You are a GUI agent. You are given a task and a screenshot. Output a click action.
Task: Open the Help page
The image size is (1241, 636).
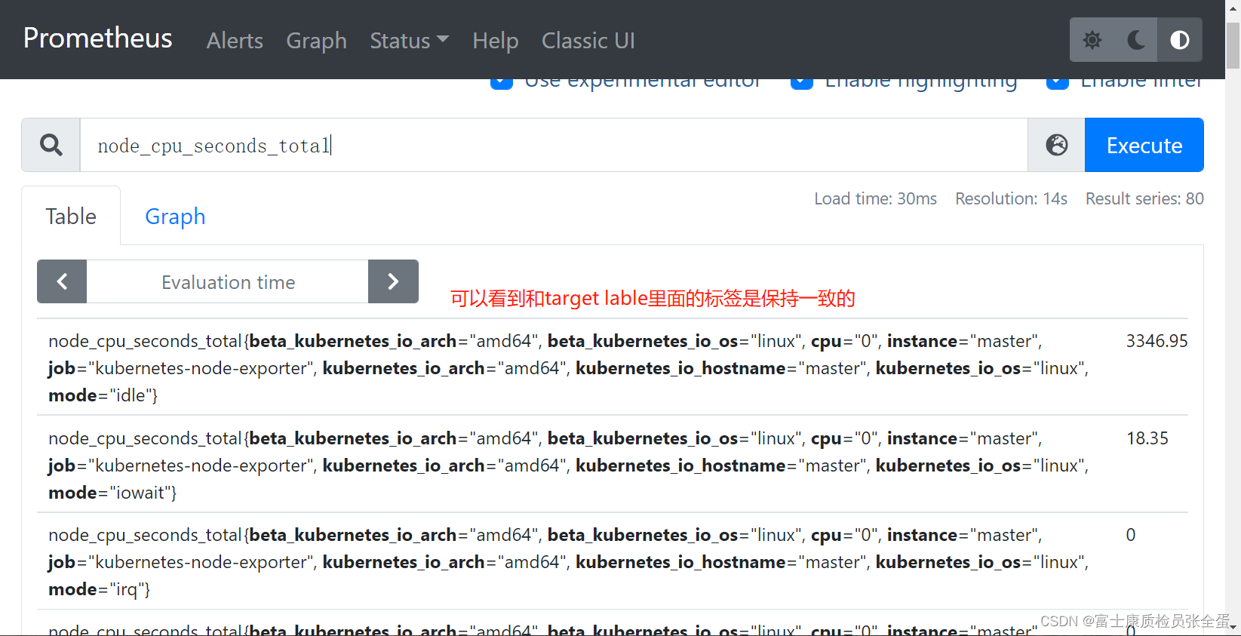[495, 40]
